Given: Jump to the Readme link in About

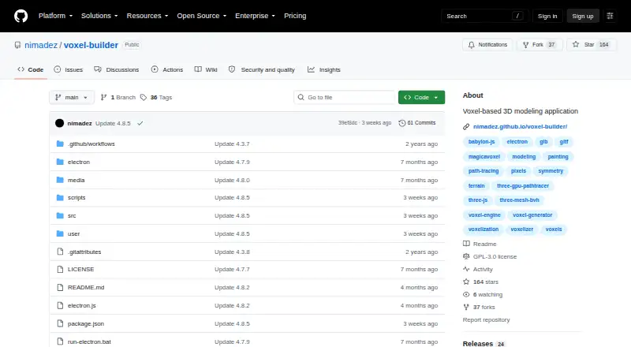Looking at the screenshot, I should click(480, 244).
